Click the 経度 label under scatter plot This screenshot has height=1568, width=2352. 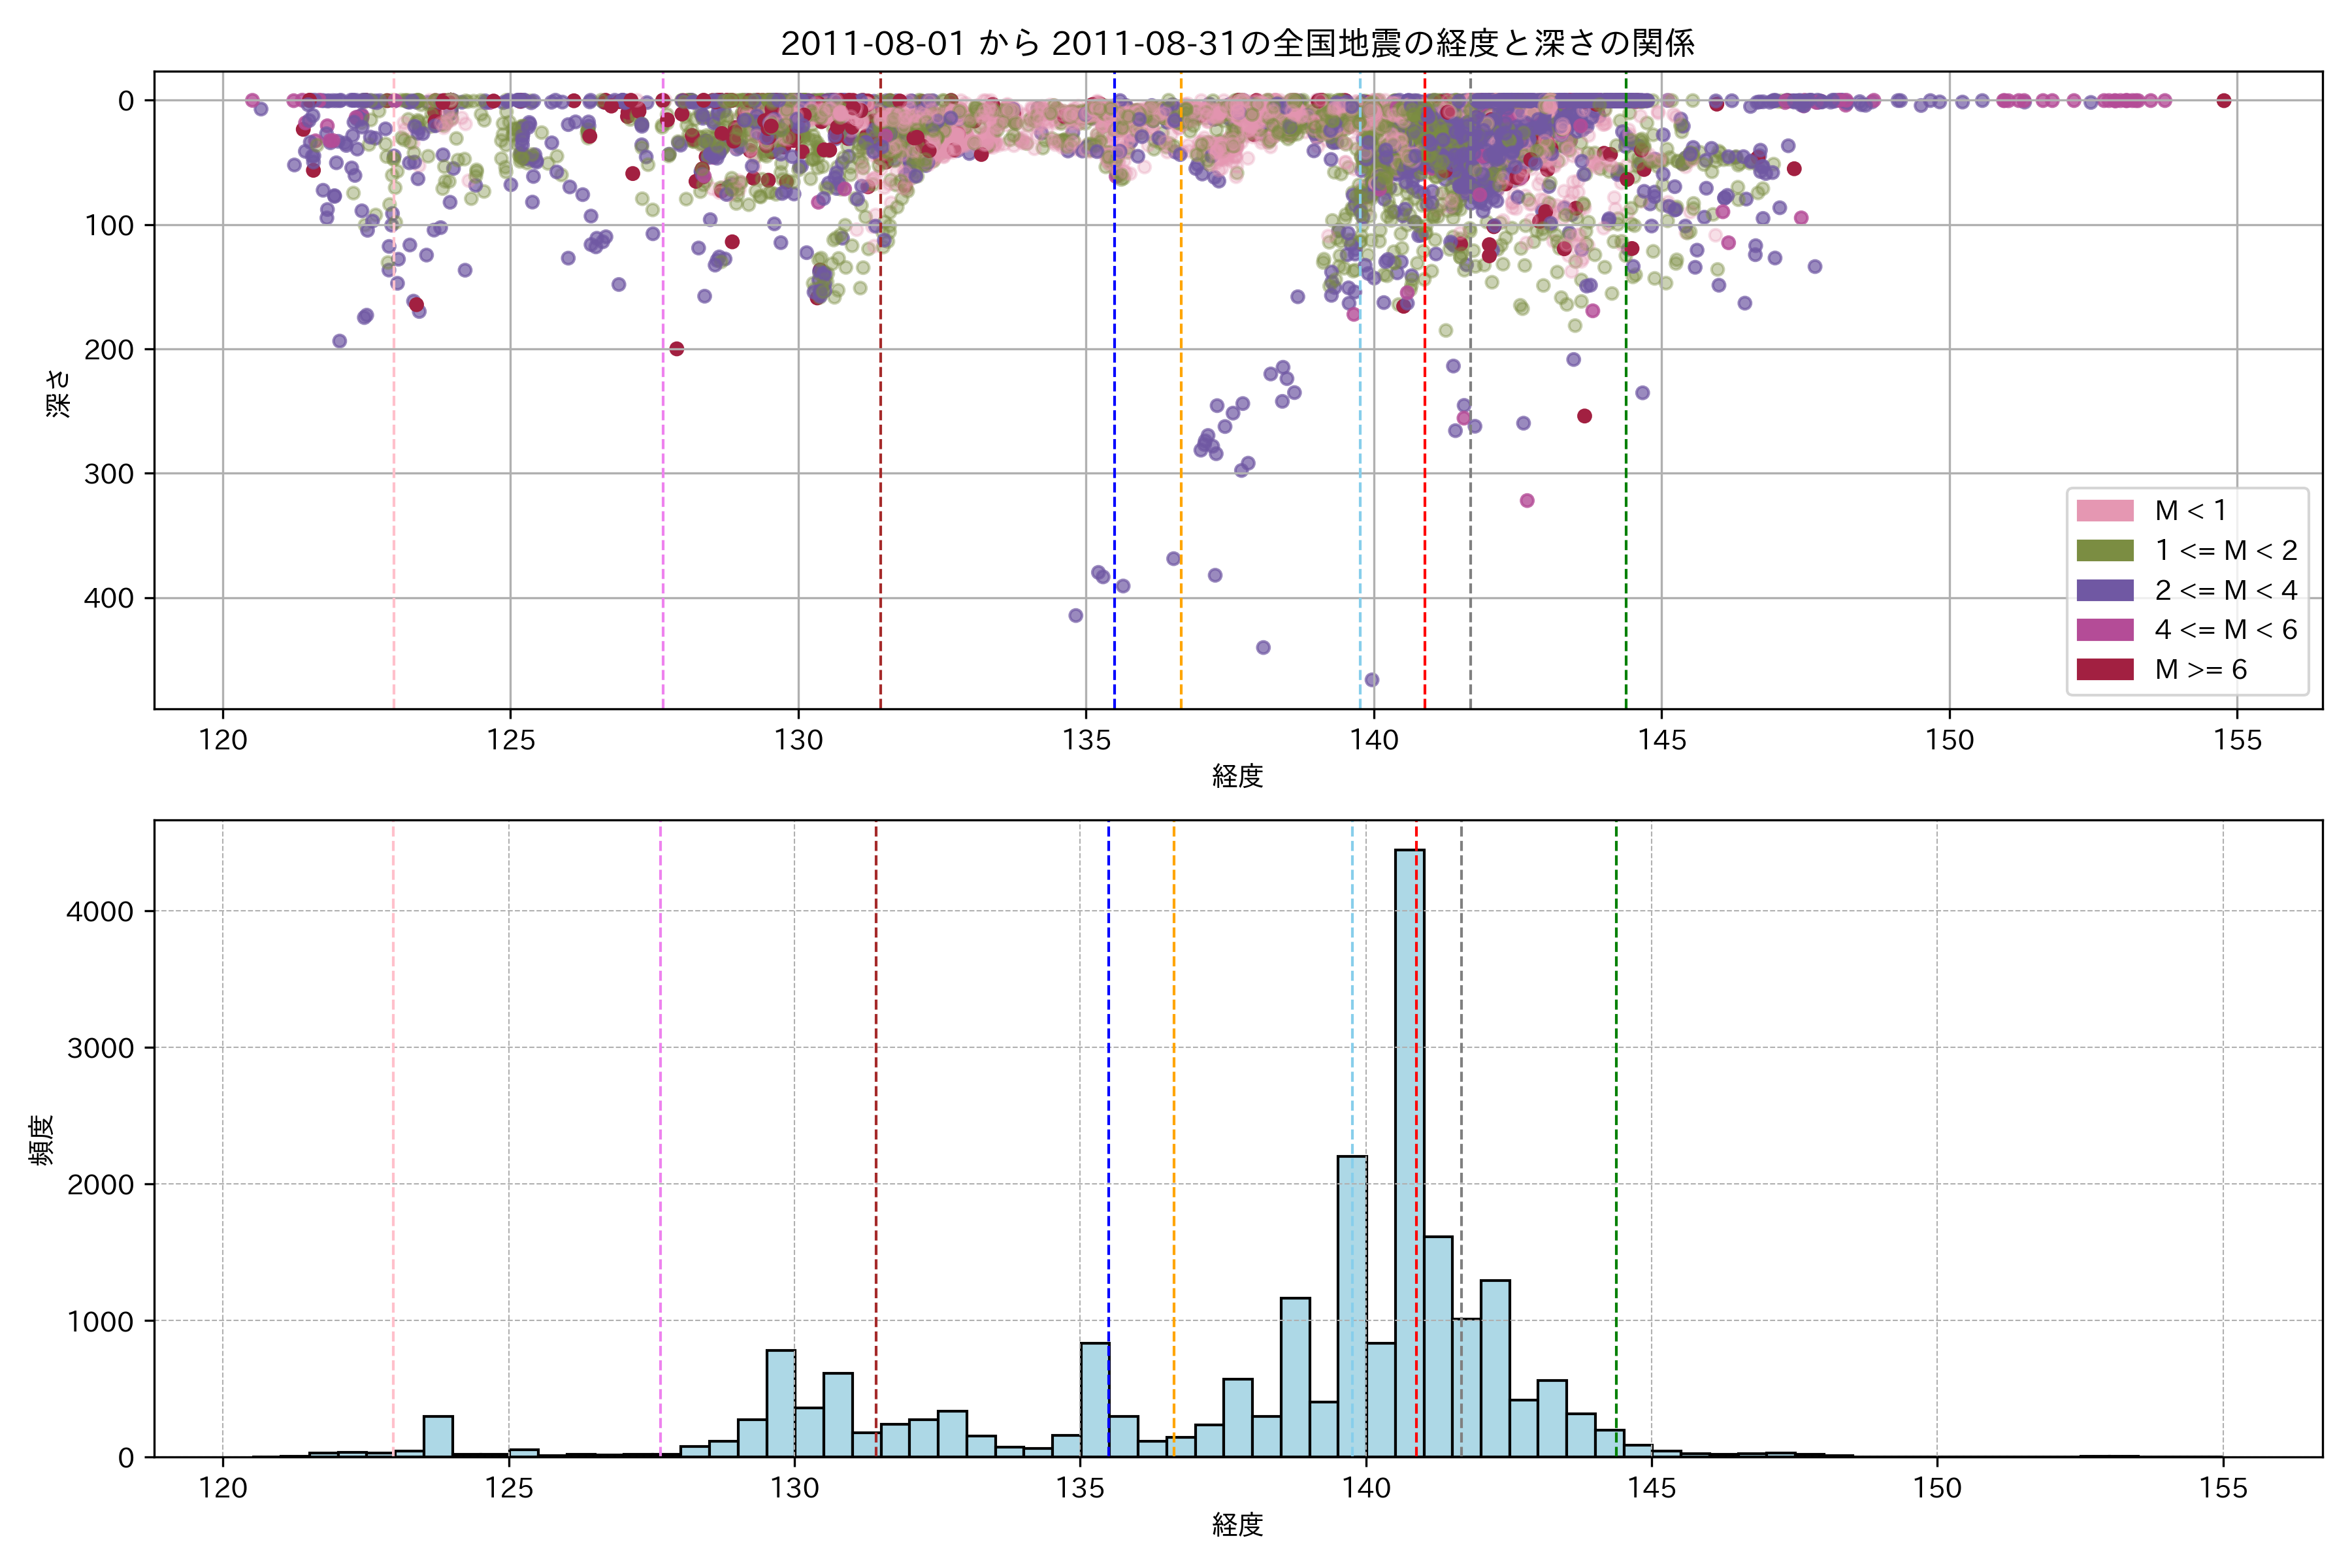coord(1237,776)
